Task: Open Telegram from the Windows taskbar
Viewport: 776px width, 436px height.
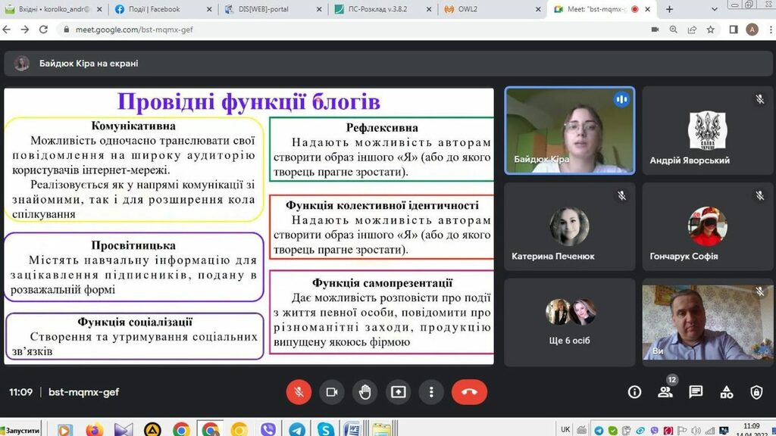Action: point(297,429)
